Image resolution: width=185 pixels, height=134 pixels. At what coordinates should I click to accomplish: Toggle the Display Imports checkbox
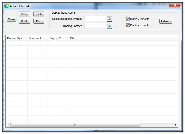point(128,19)
